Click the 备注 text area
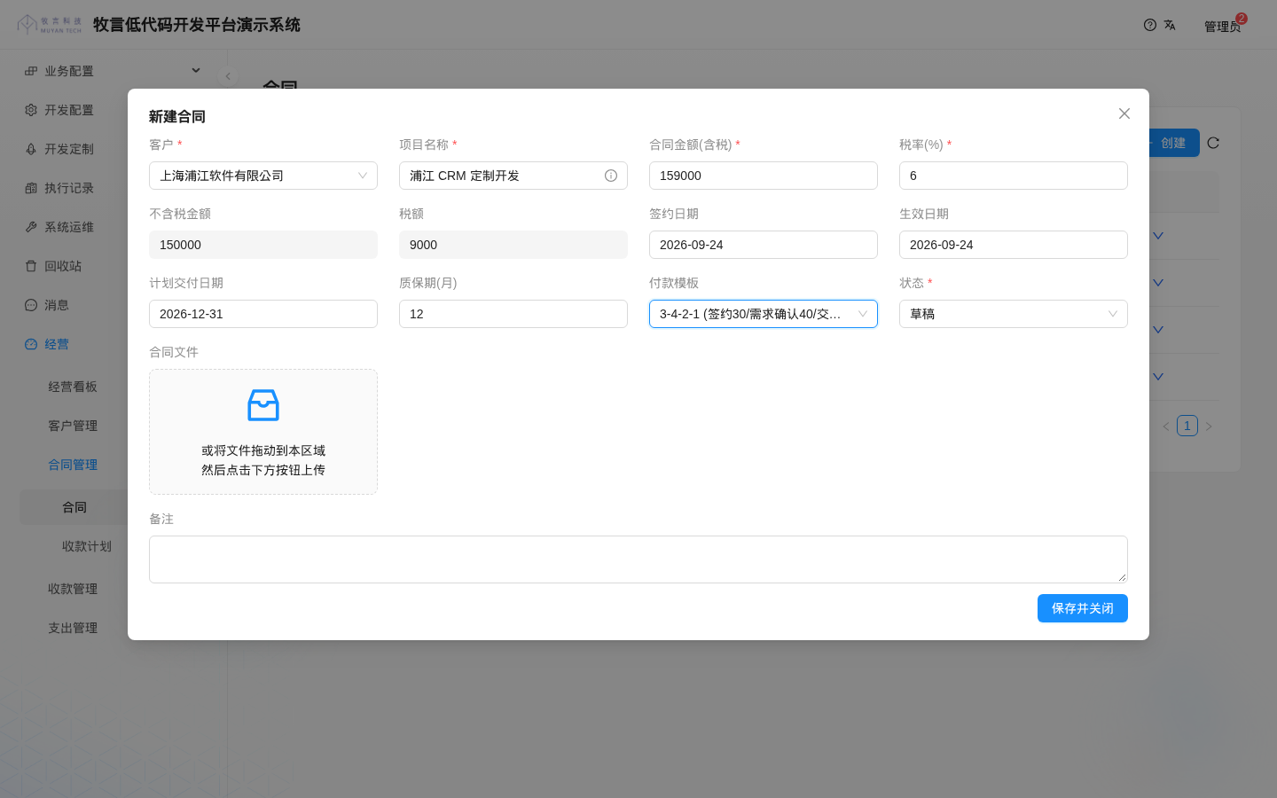The width and height of the screenshot is (1277, 798). 638,559
